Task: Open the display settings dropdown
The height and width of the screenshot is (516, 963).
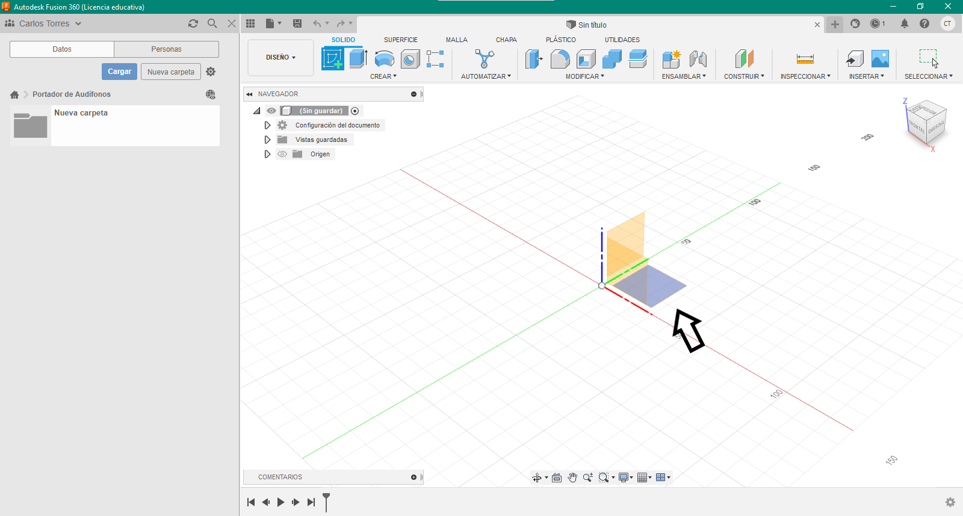Action: coord(626,478)
